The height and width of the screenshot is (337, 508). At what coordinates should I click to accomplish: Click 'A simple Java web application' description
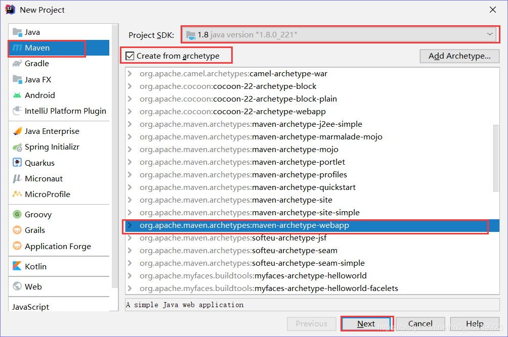[185, 305]
